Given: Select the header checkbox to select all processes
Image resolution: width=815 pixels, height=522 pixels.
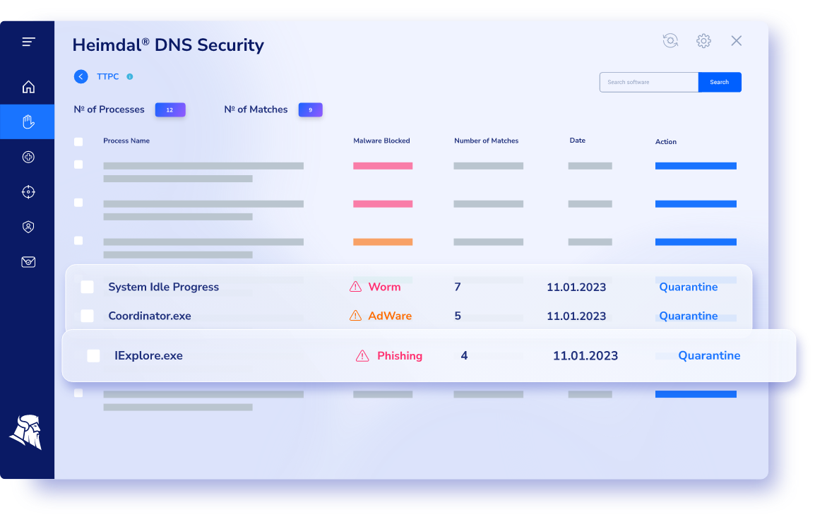Looking at the screenshot, I should (78, 141).
